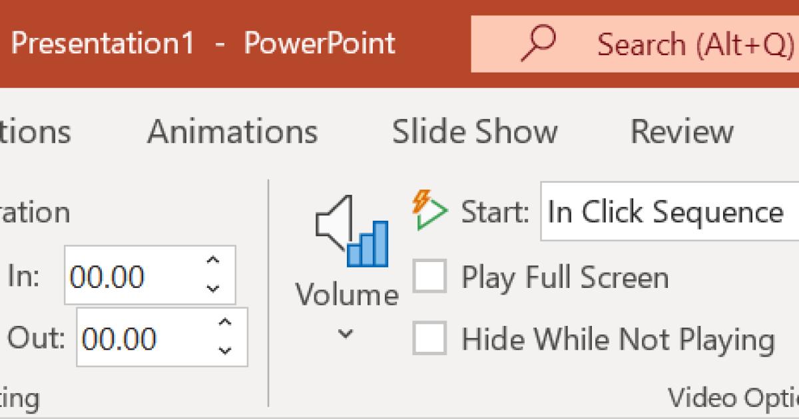Click the Presentation1 - PowerPoint title
This screenshot has width=799, height=419.
(x=203, y=44)
